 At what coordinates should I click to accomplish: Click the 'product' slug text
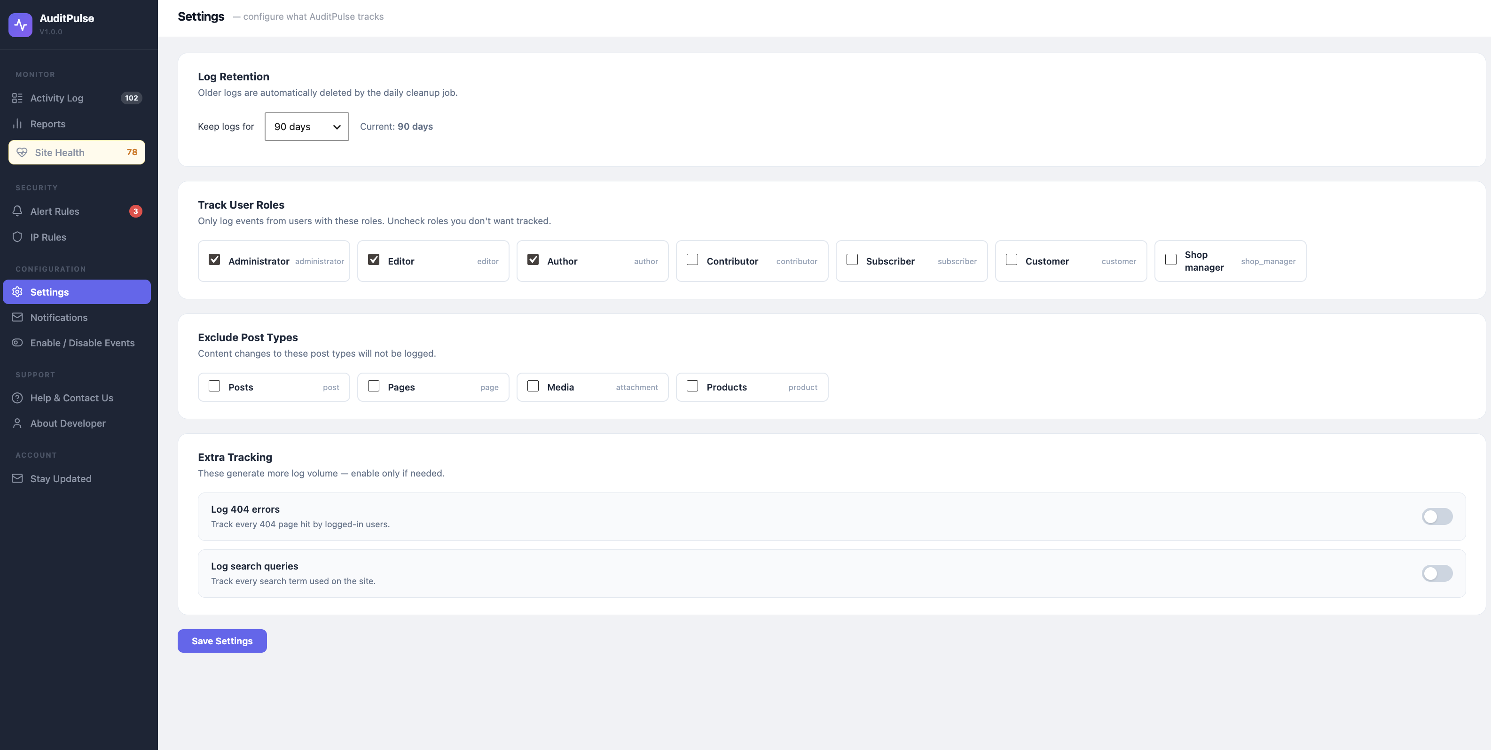pyautogui.click(x=803, y=387)
